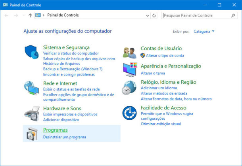Open the Programas category heading
The height and width of the screenshot is (166, 242).
coord(56,130)
